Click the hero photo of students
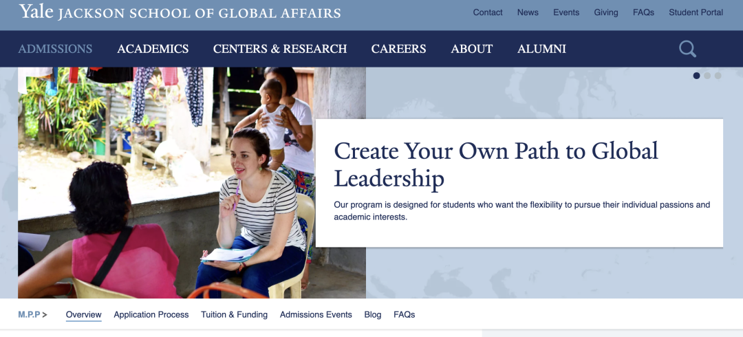The height and width of the screenshot is (337, 743). point(192,182)
